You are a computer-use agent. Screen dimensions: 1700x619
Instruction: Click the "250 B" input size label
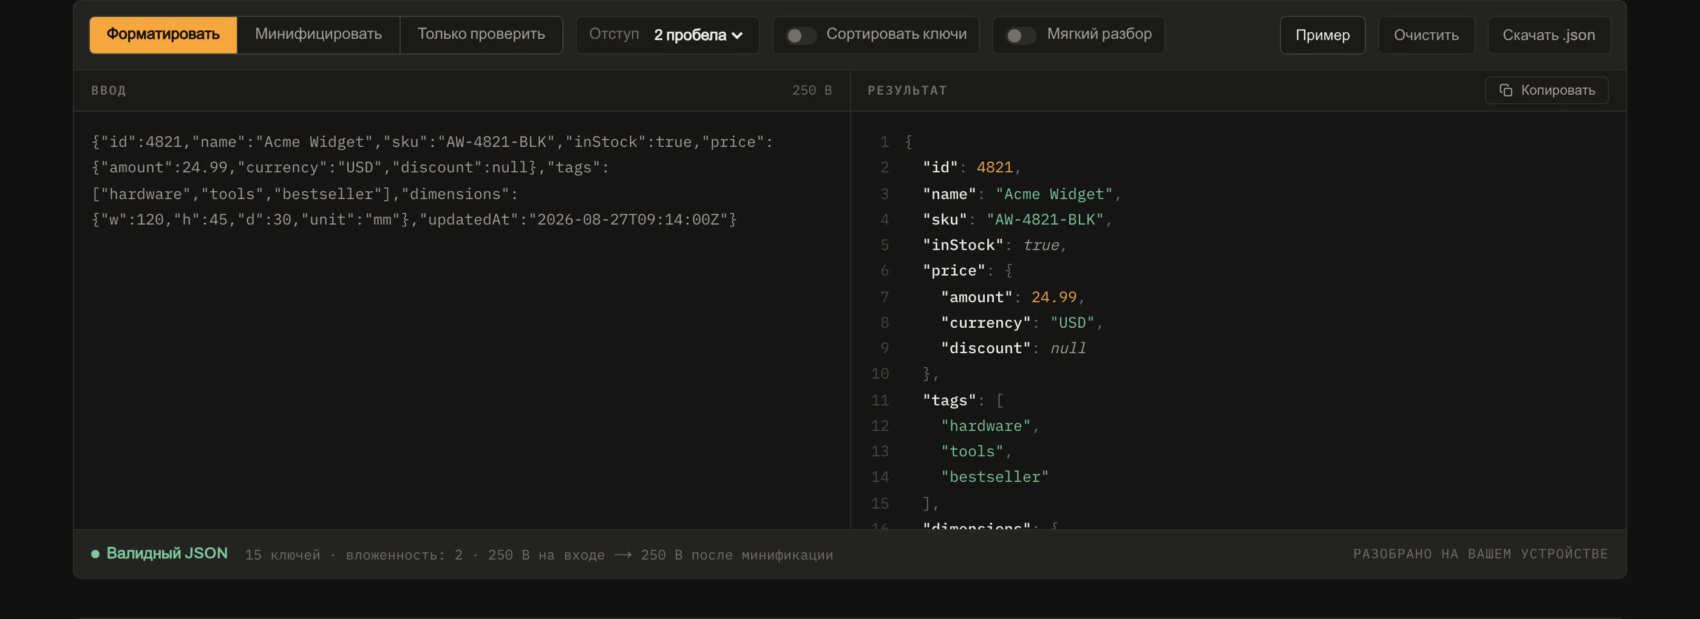click(x=812, y=90)
